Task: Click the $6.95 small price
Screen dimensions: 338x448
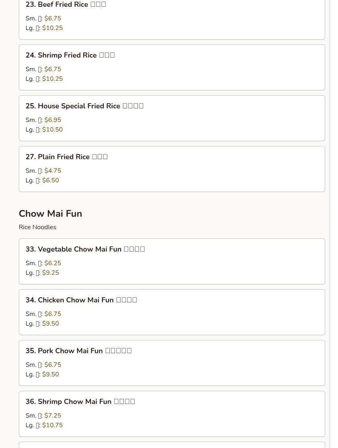Action: pyautogui.click(x=53, y=120)
